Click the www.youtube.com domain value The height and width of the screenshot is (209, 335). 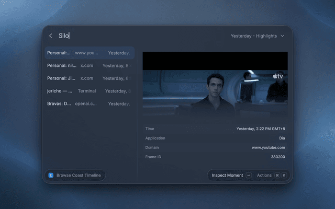[x=268, y=147]
